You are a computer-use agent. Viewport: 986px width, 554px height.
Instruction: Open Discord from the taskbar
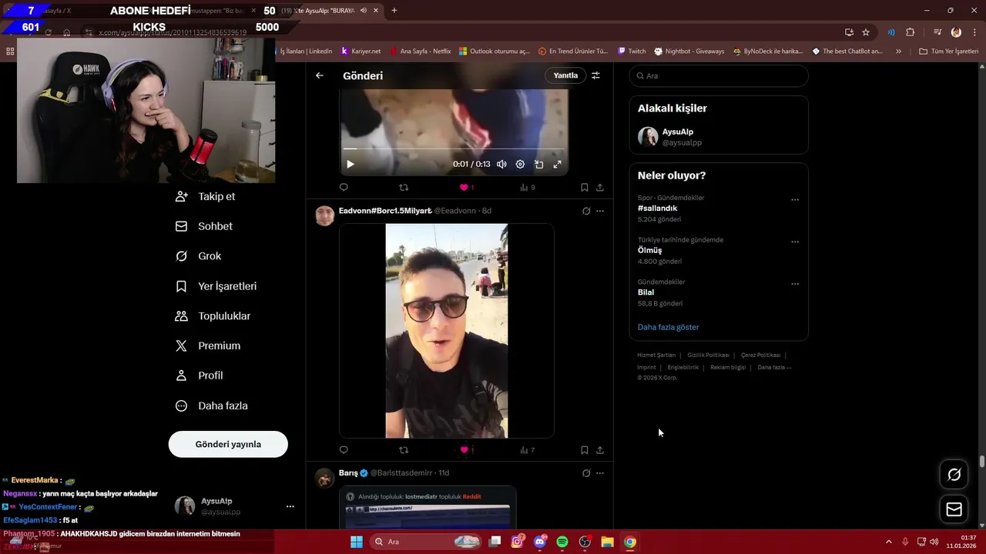540,542
